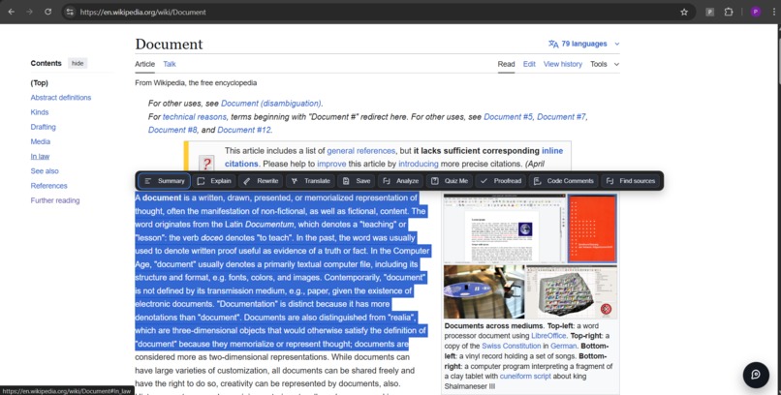The height and width of the screenshot is (395, 781).
Task: Switch to the Talk tab
Action: 170,64
